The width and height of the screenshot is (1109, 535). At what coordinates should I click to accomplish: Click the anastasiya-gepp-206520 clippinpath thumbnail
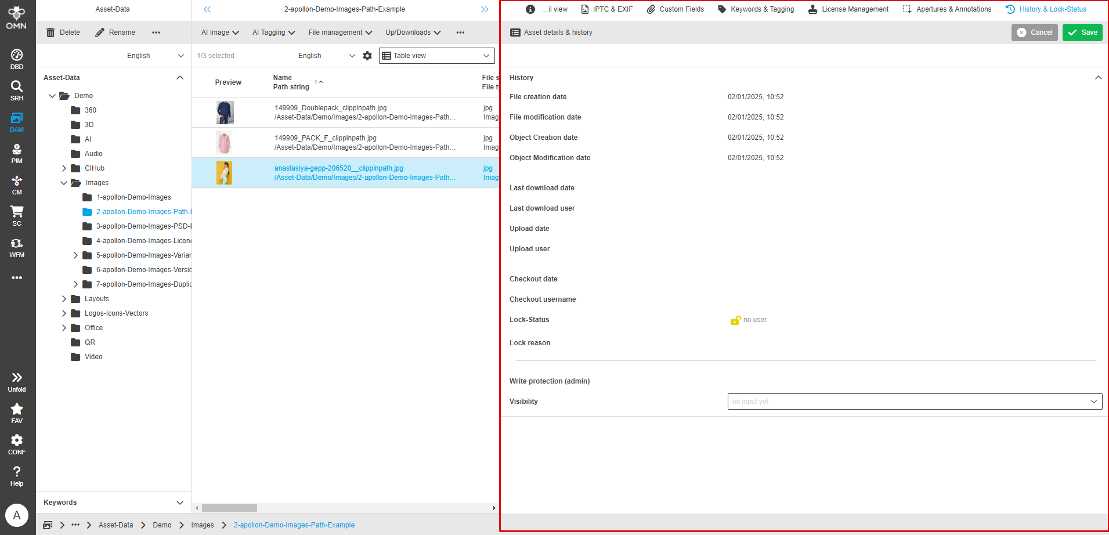tap(224, 173)
